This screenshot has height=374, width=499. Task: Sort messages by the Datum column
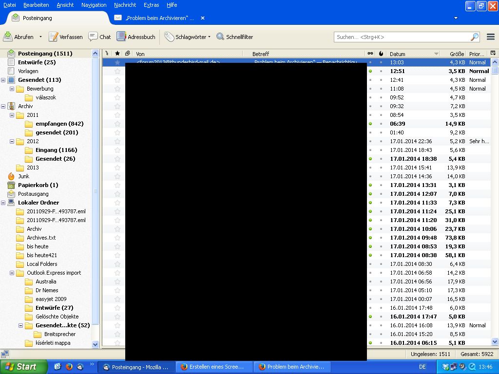click(409, 54)
